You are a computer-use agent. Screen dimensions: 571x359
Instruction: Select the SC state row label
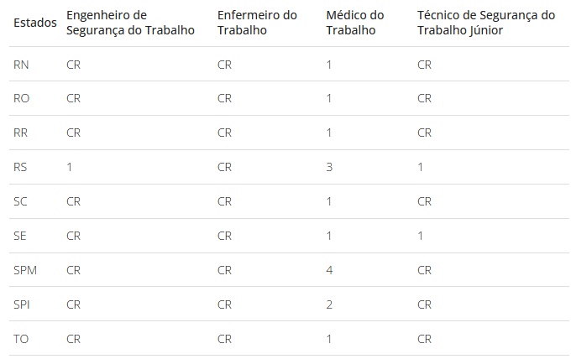[x=20, y=201]
